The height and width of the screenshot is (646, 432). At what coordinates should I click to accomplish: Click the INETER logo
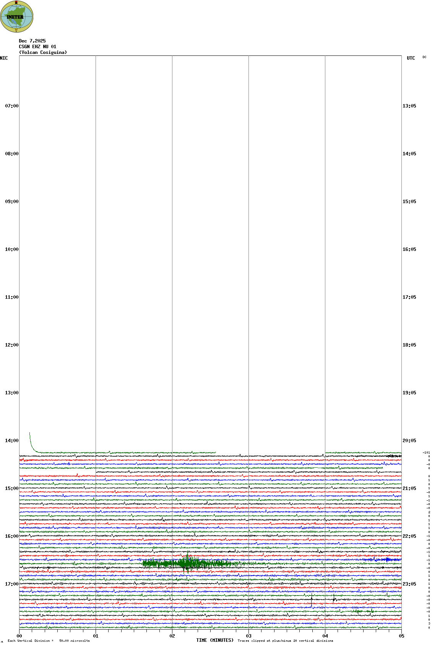pos(16,16)
